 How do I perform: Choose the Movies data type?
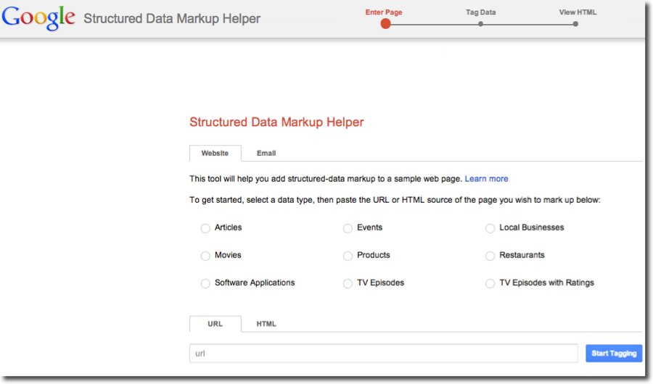[205, 256]
